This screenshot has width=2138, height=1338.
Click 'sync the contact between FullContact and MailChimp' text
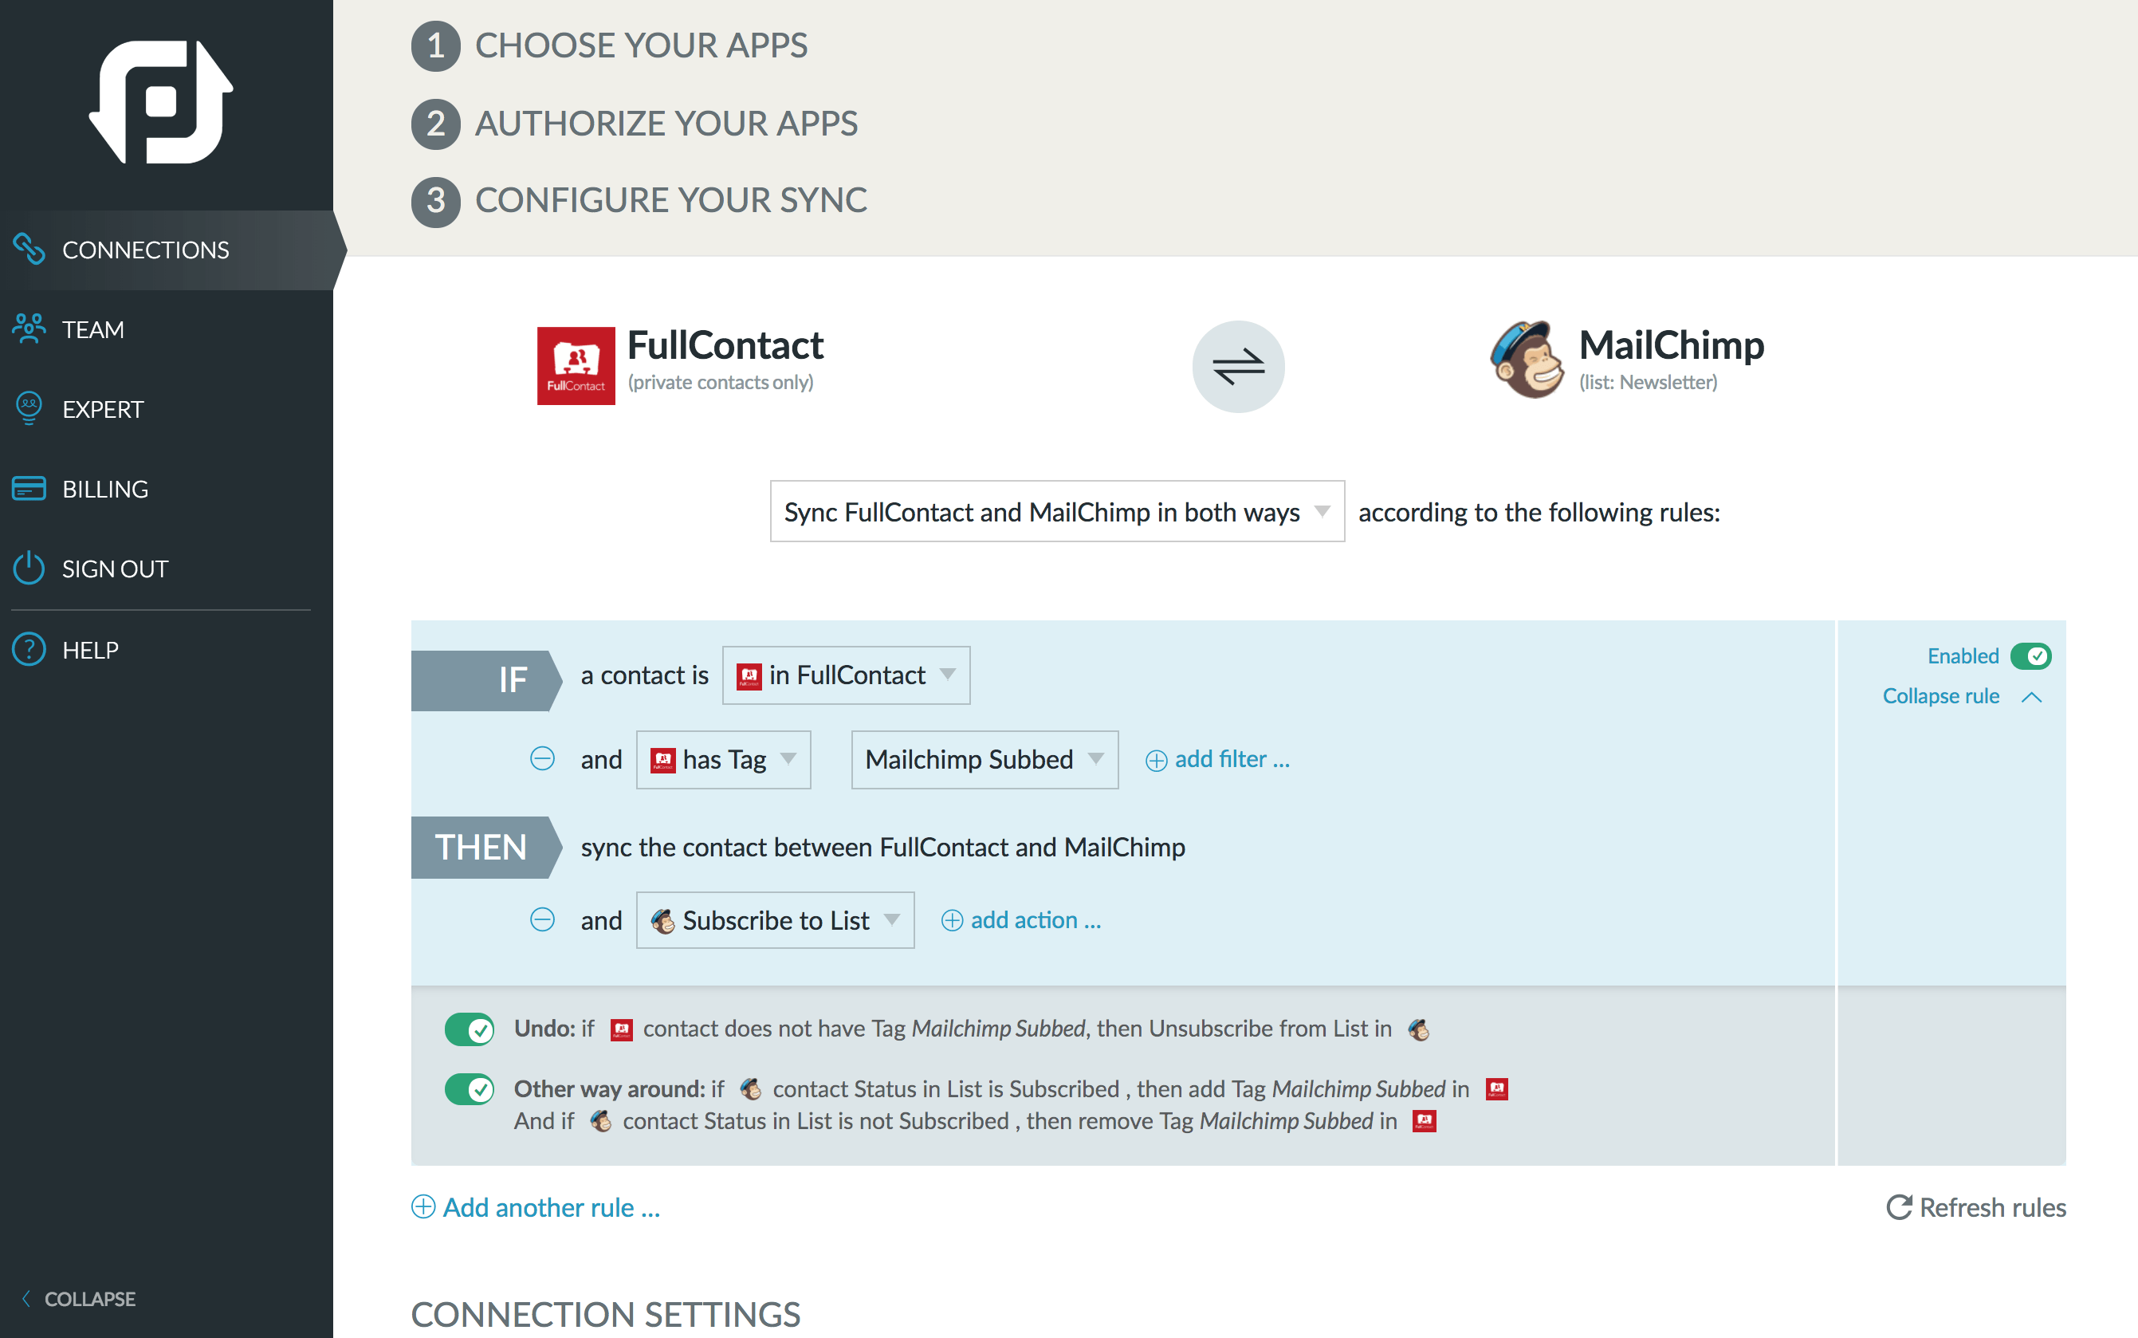point(882,847)
